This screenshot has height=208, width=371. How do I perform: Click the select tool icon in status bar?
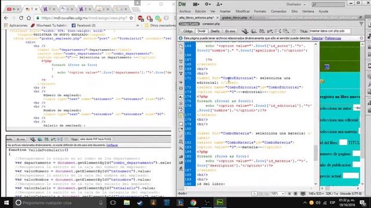(x=254, y=194)
